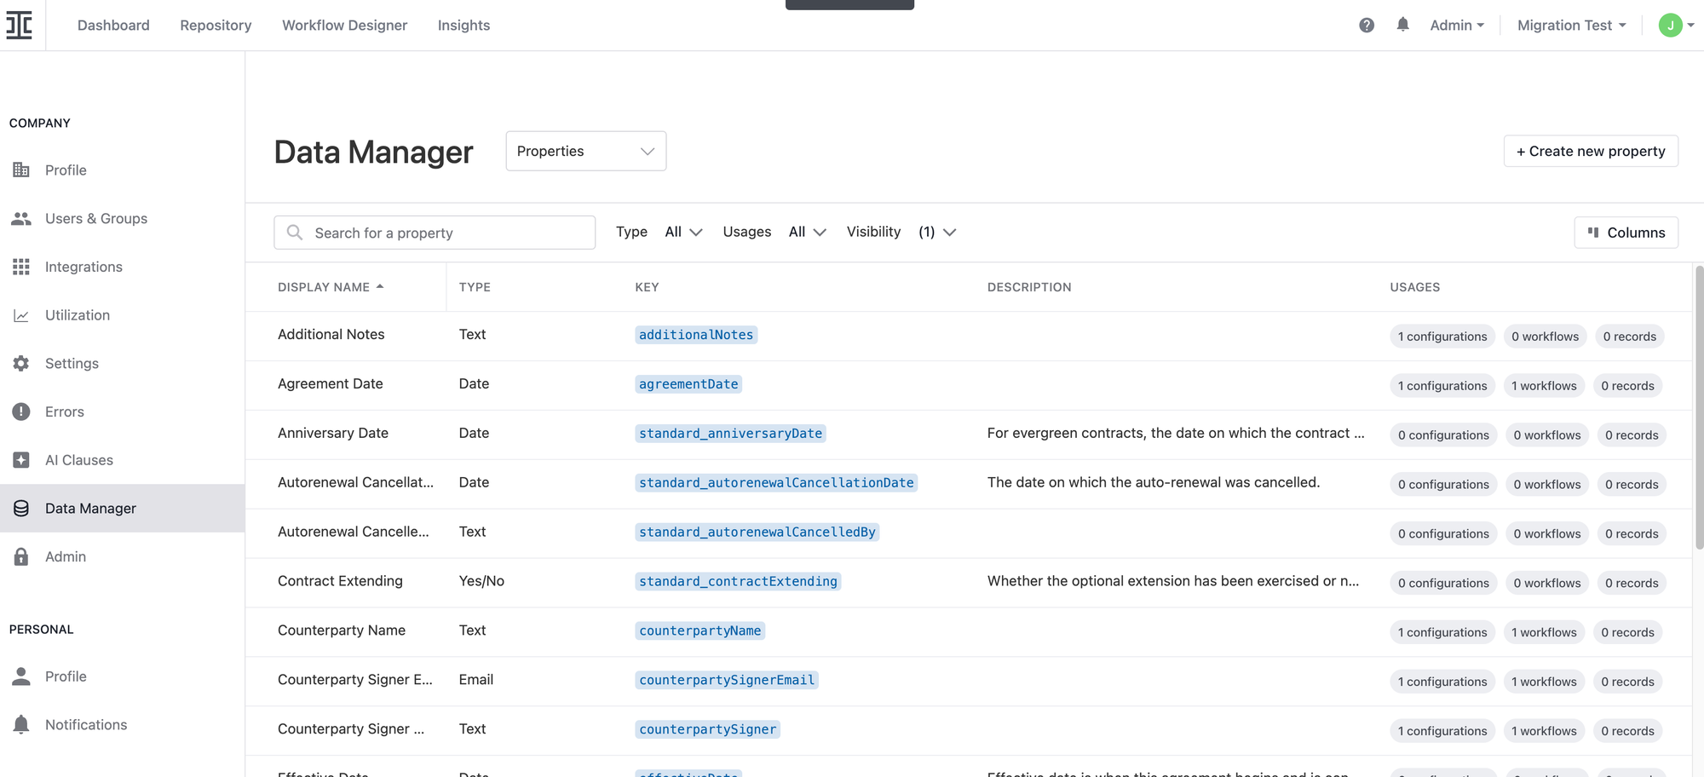The height and width of the screenshot is (777, 1704).
Task: Open notifications bell in top bar
Action: coord(1402,25)
